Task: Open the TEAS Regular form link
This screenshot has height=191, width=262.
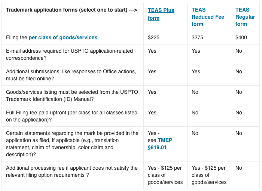Action: pos(245,17)
